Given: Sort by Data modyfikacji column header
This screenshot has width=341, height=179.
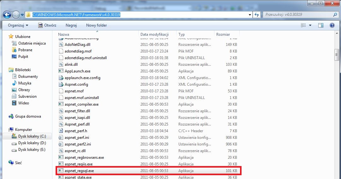Looking at the screenshot, I should (155, 34).
